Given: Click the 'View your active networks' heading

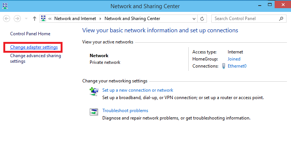Looking at the screenshot, I should click(x=108, y=42).
